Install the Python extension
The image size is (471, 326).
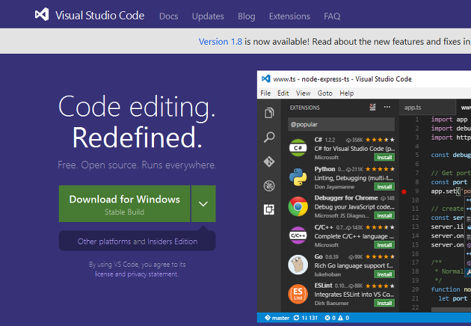384,187
